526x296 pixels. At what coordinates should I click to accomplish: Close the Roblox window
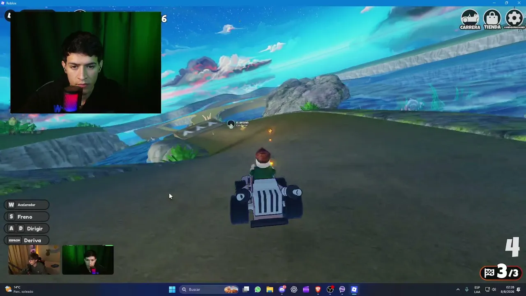pos(519,3)
